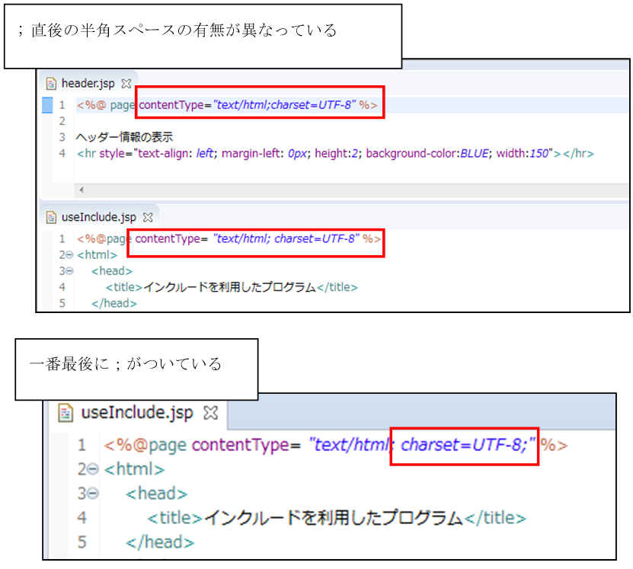Viewport: 633px width, 569px height.
Task: Click file icon in enlarged useInclude.jsp tab
Action: coord(67,413)
